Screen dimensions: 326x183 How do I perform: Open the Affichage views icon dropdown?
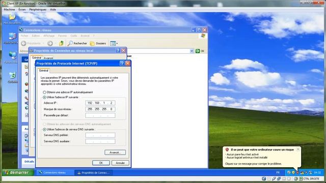click(114, 43)
